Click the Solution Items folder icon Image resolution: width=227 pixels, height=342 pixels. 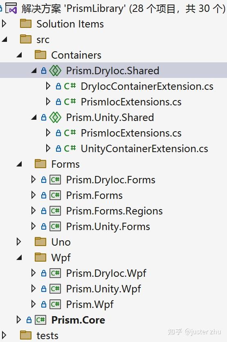pyautogui.click(x=26, y=23)
